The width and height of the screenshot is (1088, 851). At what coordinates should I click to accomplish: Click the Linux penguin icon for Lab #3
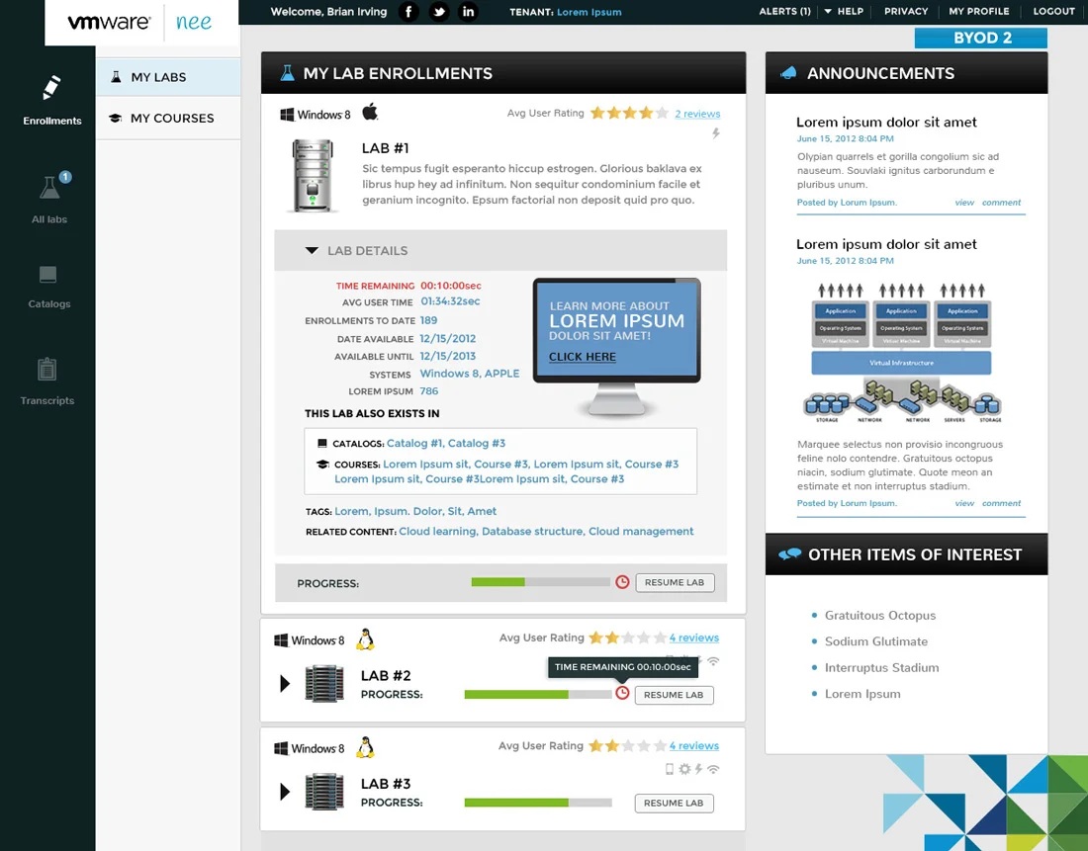point(365,747)
